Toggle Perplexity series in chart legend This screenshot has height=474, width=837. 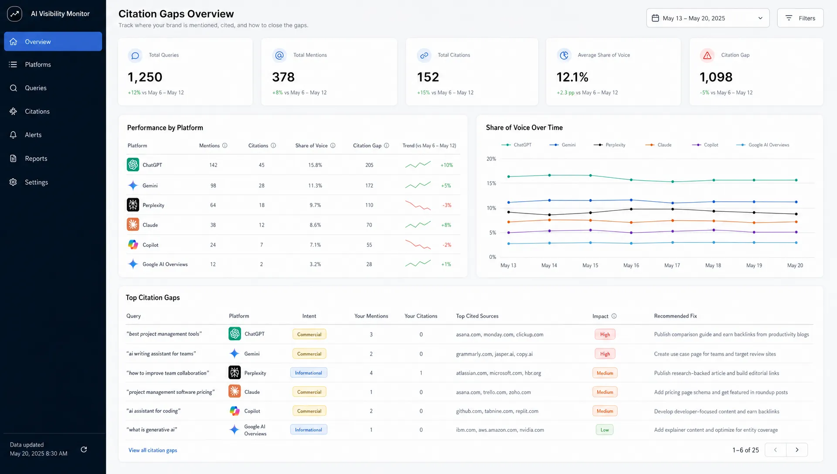pyautogui.click(x=609, y=145)
